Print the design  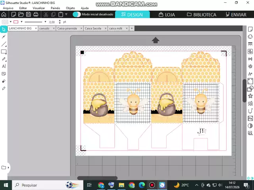point(36,14)
